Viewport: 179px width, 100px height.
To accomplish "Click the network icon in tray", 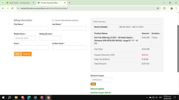I will pos(154,97).
